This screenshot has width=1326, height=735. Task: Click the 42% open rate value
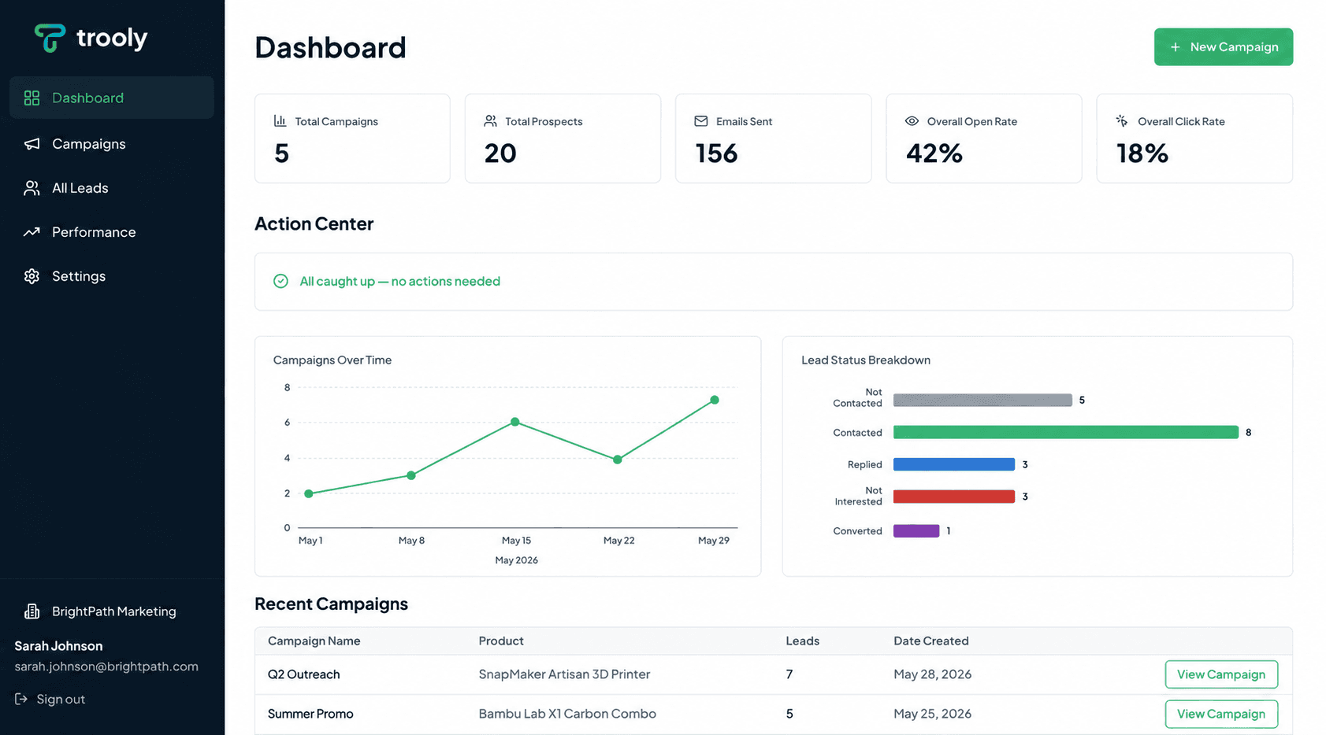coord(934,153)
